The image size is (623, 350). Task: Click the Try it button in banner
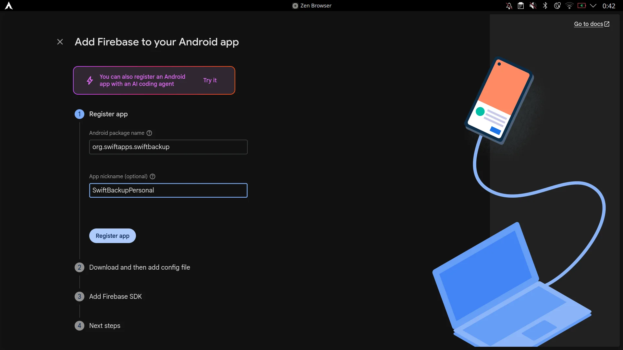pyautogui.click(x=210, y=80)
